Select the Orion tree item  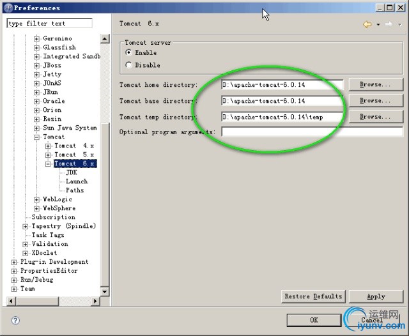pos(52,110)
